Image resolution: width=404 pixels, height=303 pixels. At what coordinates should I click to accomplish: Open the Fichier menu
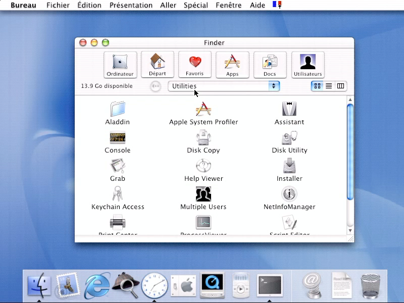click(x=58, y=5)
